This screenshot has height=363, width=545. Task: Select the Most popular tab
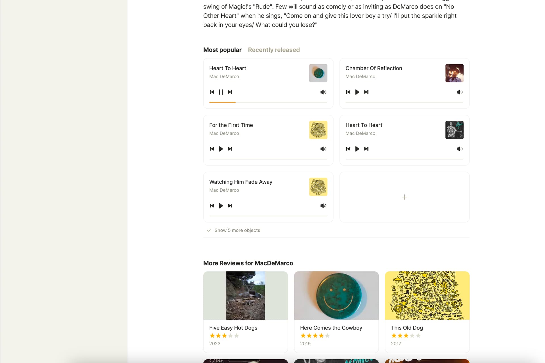coord(222,50)
